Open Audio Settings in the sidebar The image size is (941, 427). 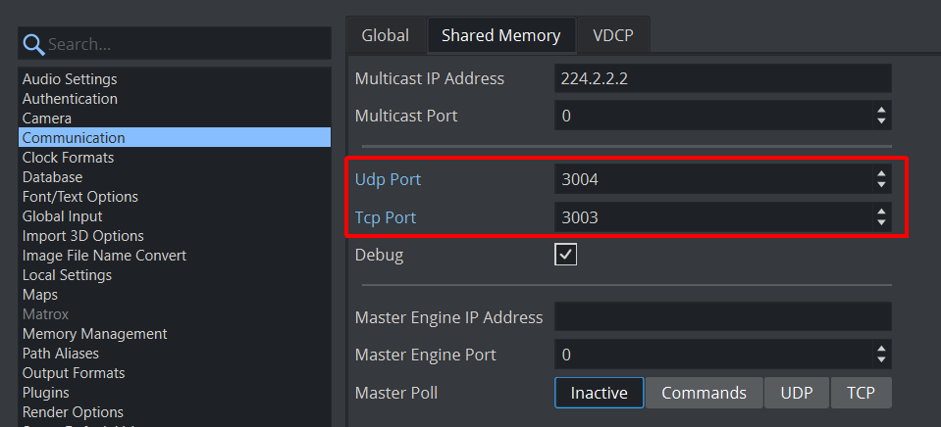[x=70, y=79]
